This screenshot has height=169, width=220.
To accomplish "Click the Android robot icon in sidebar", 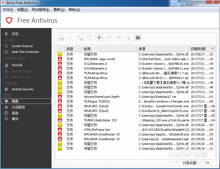I will point(6,89).
